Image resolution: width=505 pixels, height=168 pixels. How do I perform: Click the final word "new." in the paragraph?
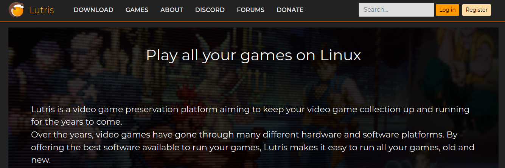click(41, 160)
